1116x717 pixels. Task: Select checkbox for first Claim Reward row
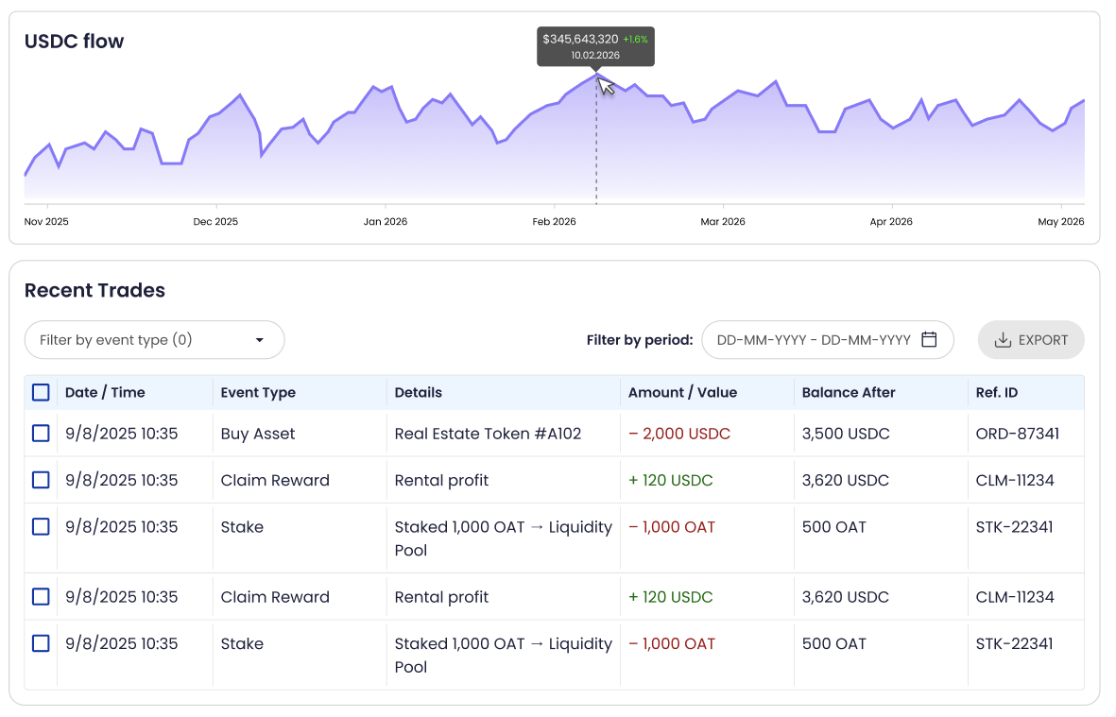41,480
